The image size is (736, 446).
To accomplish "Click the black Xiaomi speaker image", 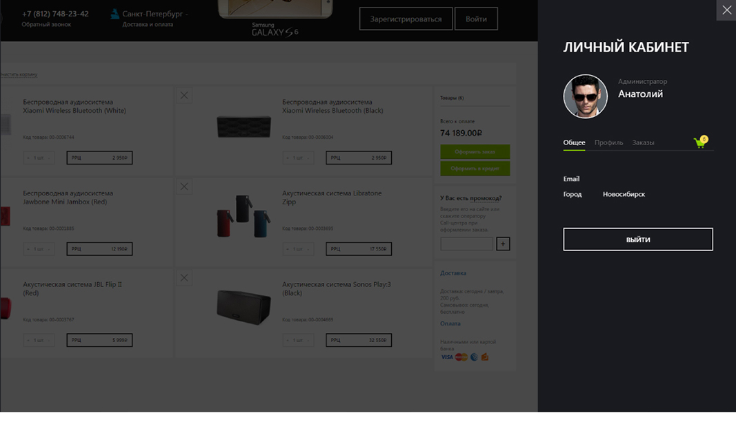I will pyautogui.click(x=243, y=127).
